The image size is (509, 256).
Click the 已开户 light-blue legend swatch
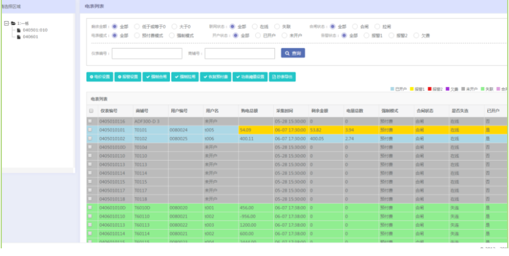pos(392,89)
